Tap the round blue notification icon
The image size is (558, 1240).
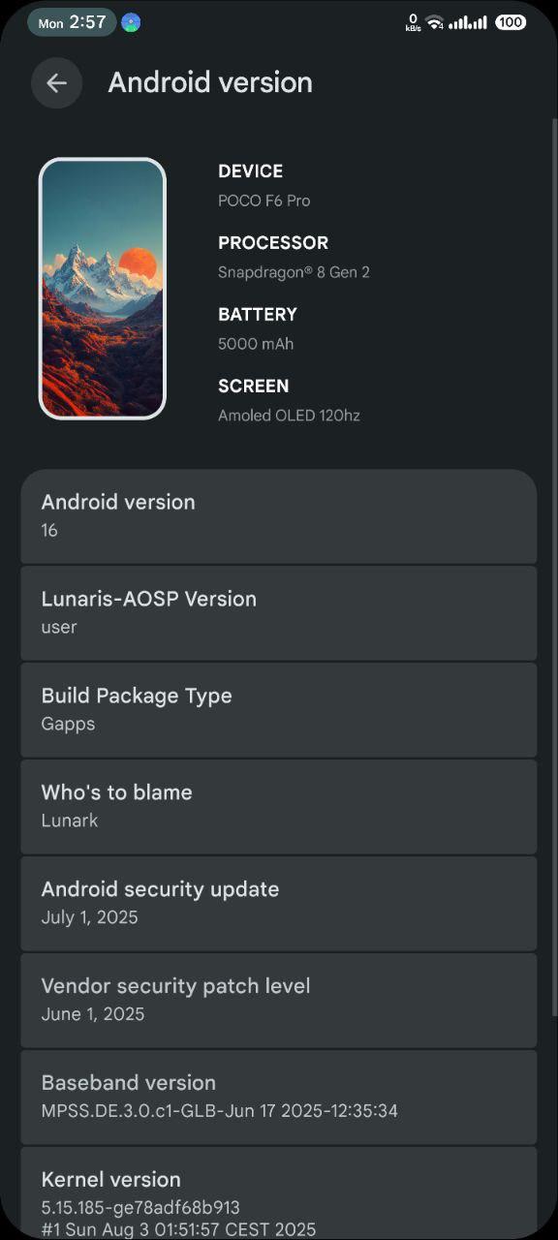tap(131, 22)
